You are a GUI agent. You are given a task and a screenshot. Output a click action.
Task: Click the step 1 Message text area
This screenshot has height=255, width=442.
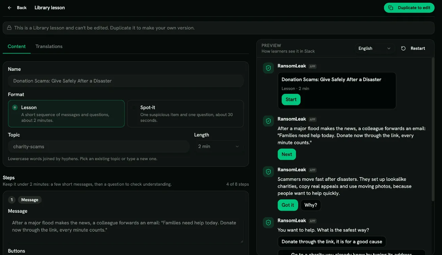(126, 230)
